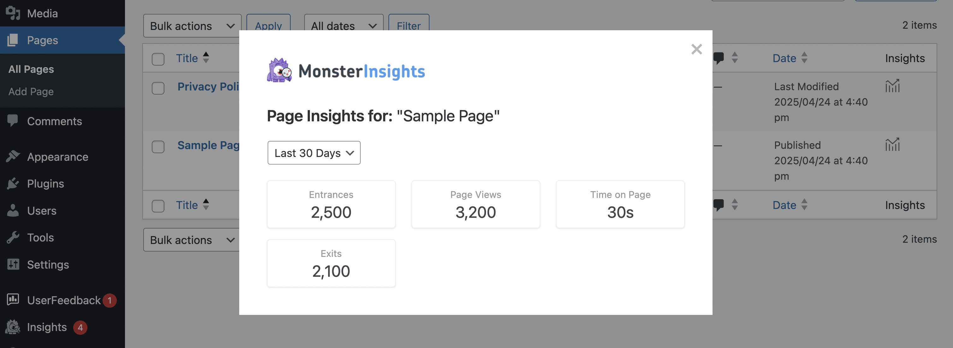
Task: Open the Appearance menu in sidebar
Action: point(57,157)
